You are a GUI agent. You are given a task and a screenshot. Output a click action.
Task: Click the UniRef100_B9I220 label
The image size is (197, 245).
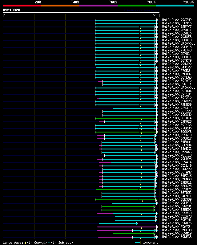[177, 98]
